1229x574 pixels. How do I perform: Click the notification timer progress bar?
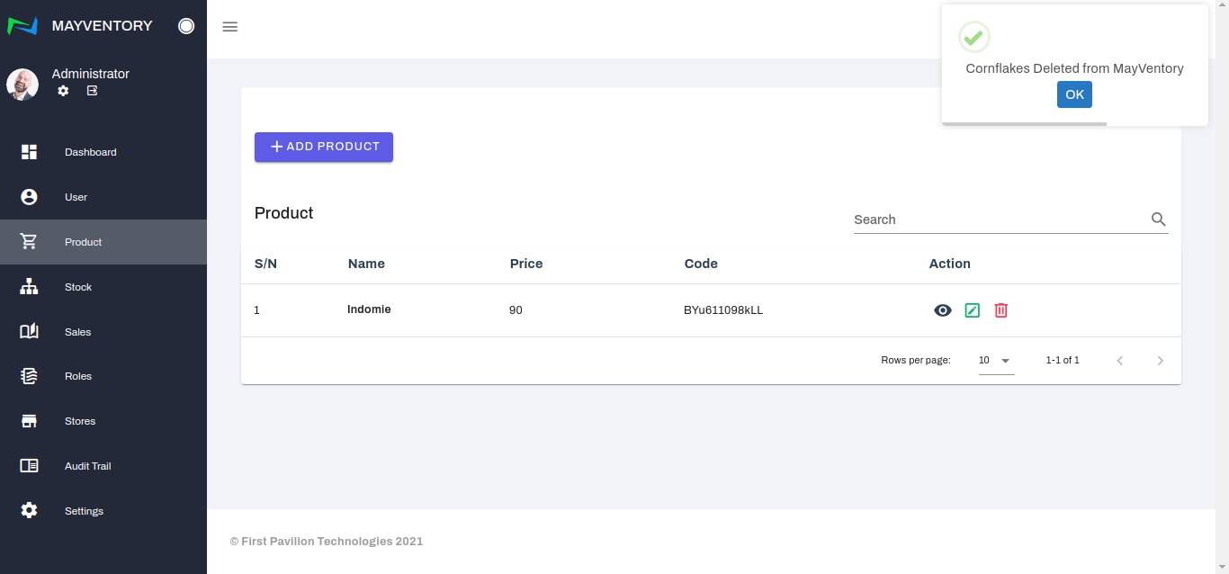coord(1024,123)
